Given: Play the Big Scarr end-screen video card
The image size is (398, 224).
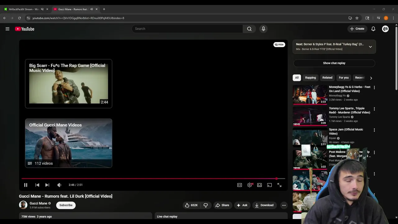Looking at the screenshot, I should coord(68,83).
